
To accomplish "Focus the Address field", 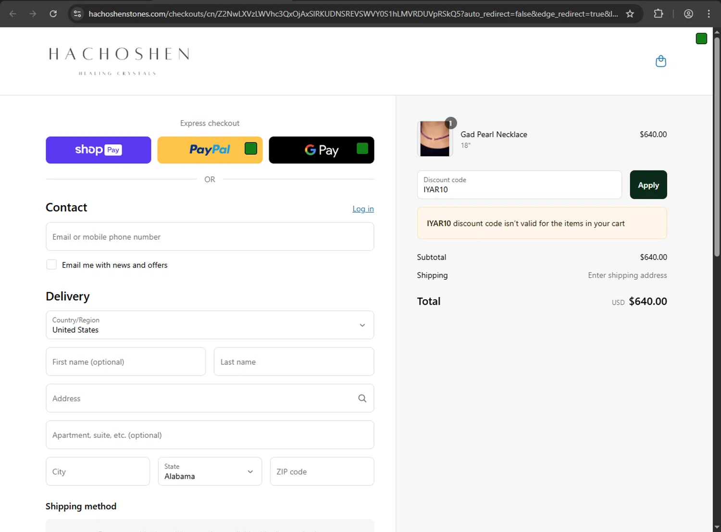I will tap(210, 398).
